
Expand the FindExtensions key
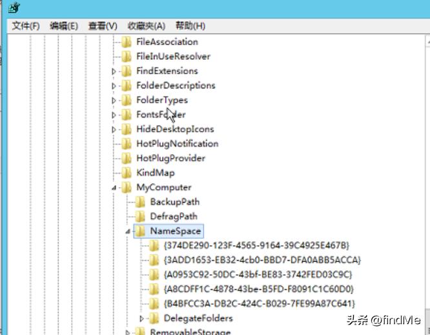click(x=114, y=71)
